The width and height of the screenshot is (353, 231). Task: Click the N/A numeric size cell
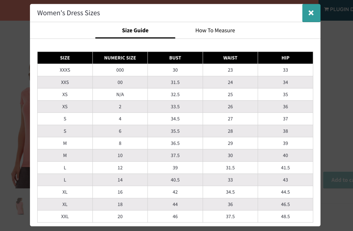pos(120,94)
